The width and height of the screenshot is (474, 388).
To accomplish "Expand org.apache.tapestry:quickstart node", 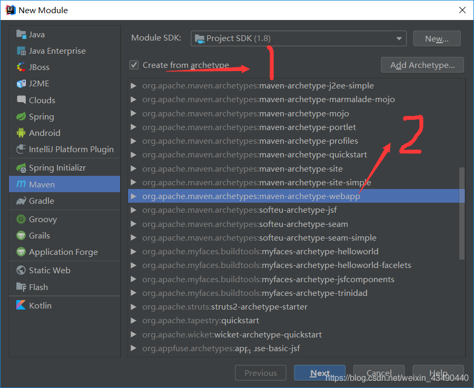I will 133,321.
